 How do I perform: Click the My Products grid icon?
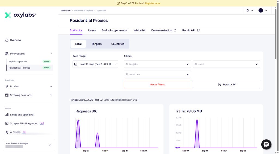click(7, 54)
